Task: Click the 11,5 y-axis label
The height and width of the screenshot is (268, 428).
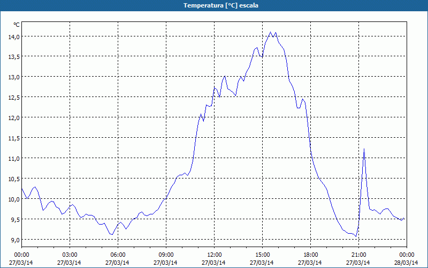Action: pos(14,138)
